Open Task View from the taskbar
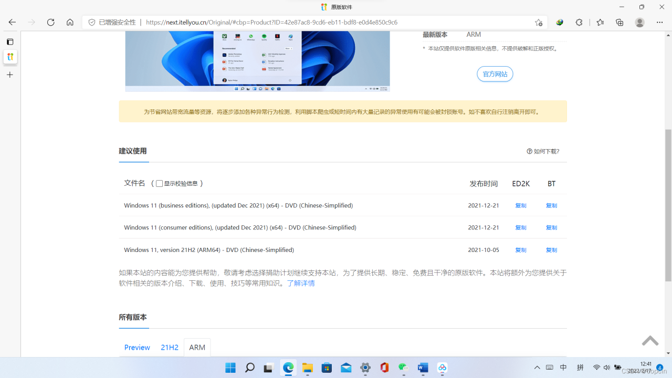The width and height of the screenshot is (672, 378). coord(269,368)
